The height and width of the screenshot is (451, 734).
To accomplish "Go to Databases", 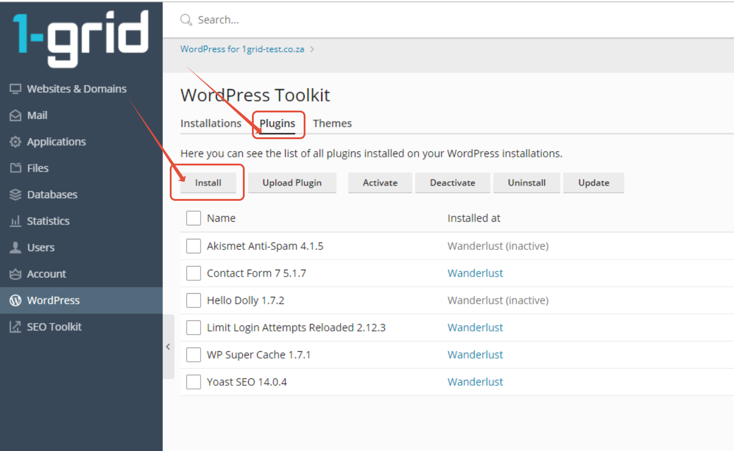I will click(x=81, y=195).
